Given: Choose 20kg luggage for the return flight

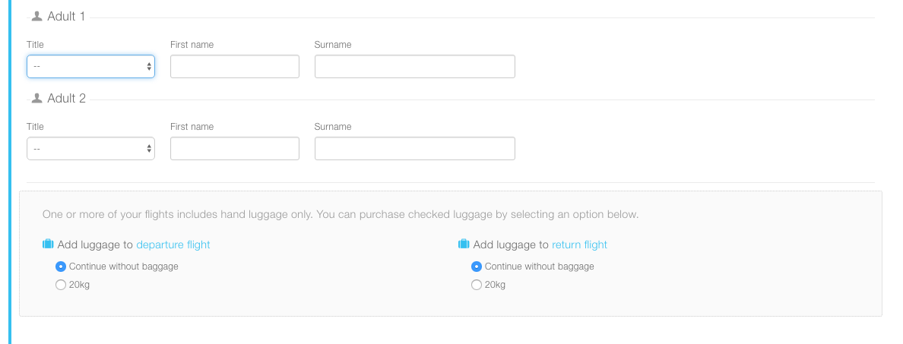Looking at the screenshot, I should pos(477,285).
